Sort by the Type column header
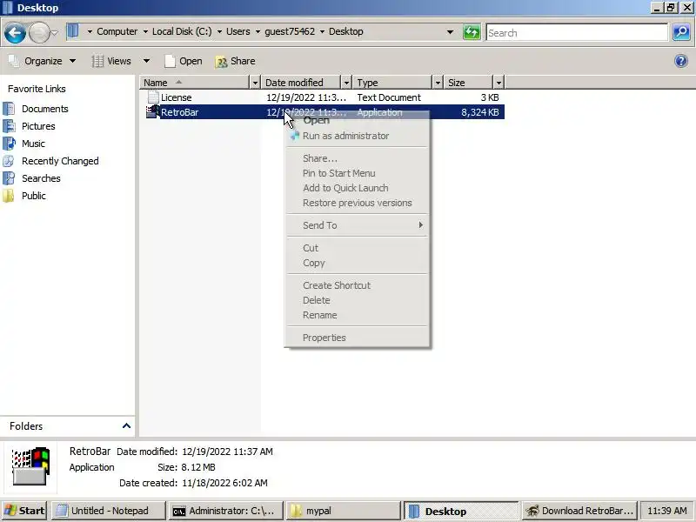 (x=393, y=83)
